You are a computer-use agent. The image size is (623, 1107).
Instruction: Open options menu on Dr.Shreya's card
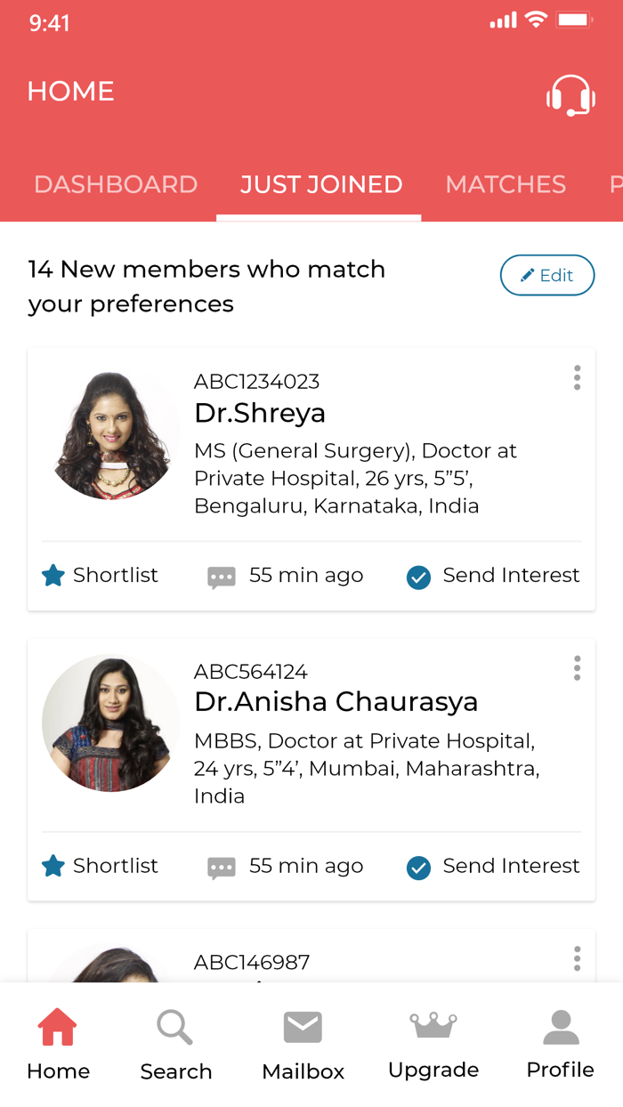pyautogui.click(x=577, y=377)
